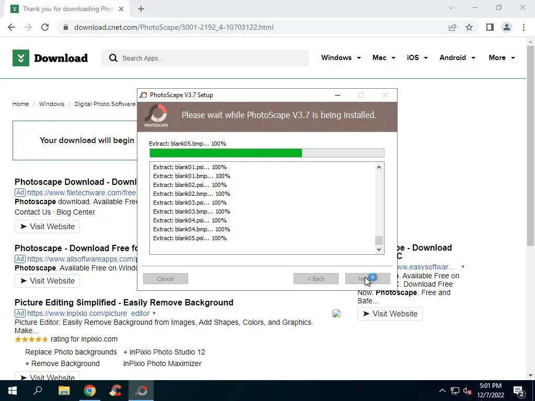The width and height of the screenshot is (535, 401).
Task: Click the PhotoScape setup title bar icon
Action: click(143, 95)
